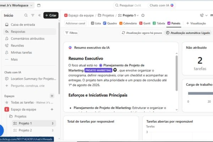Select Projeto 1 list in sidebar
The image size is (213, 142).
tap(34, 123)
